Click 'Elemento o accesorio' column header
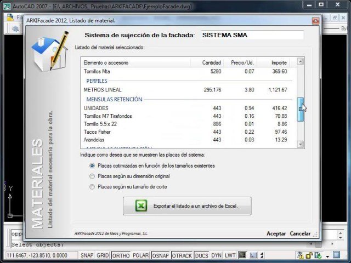 (135, 62)
